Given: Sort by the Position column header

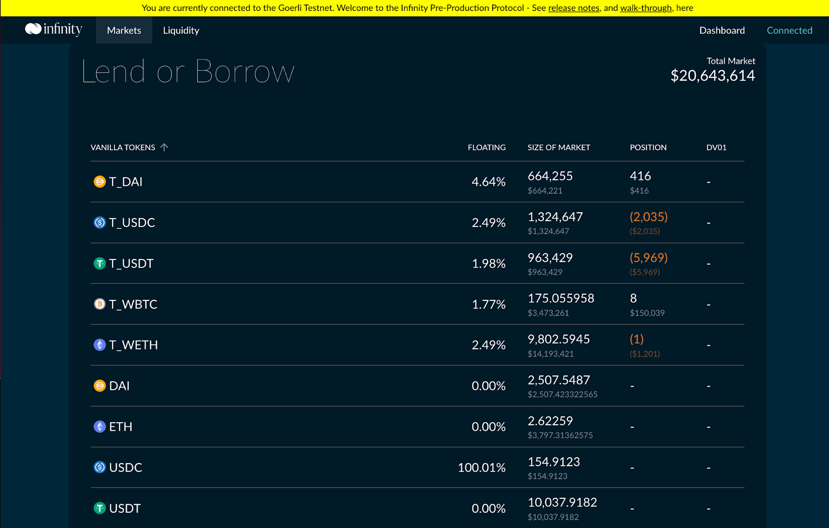Looking at the screenshot, I should (x=648, y=148).
